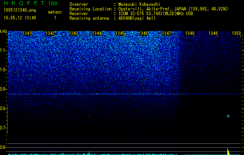Click the 'meteor' count label

coord(55,12)
